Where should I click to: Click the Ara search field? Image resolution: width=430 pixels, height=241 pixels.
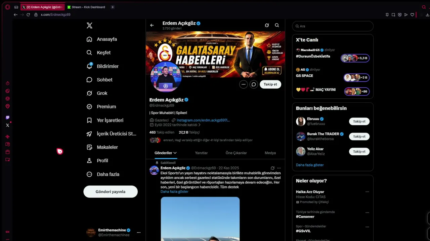point(333,26)
